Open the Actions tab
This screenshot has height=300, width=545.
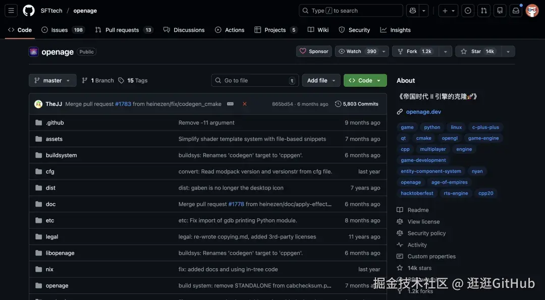[230, 30]
